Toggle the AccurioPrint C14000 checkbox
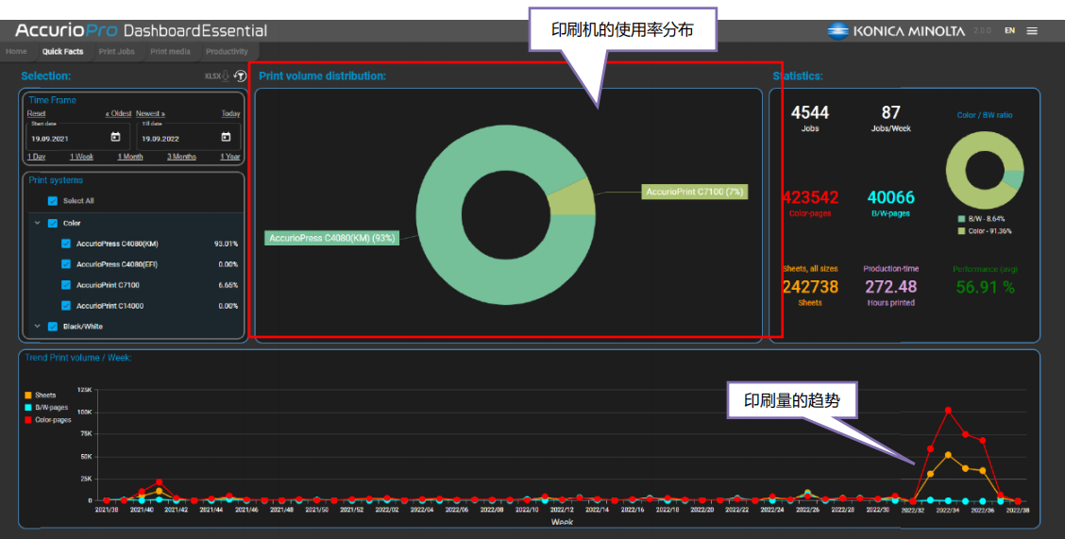1065x539 pixels. [66, 306]
